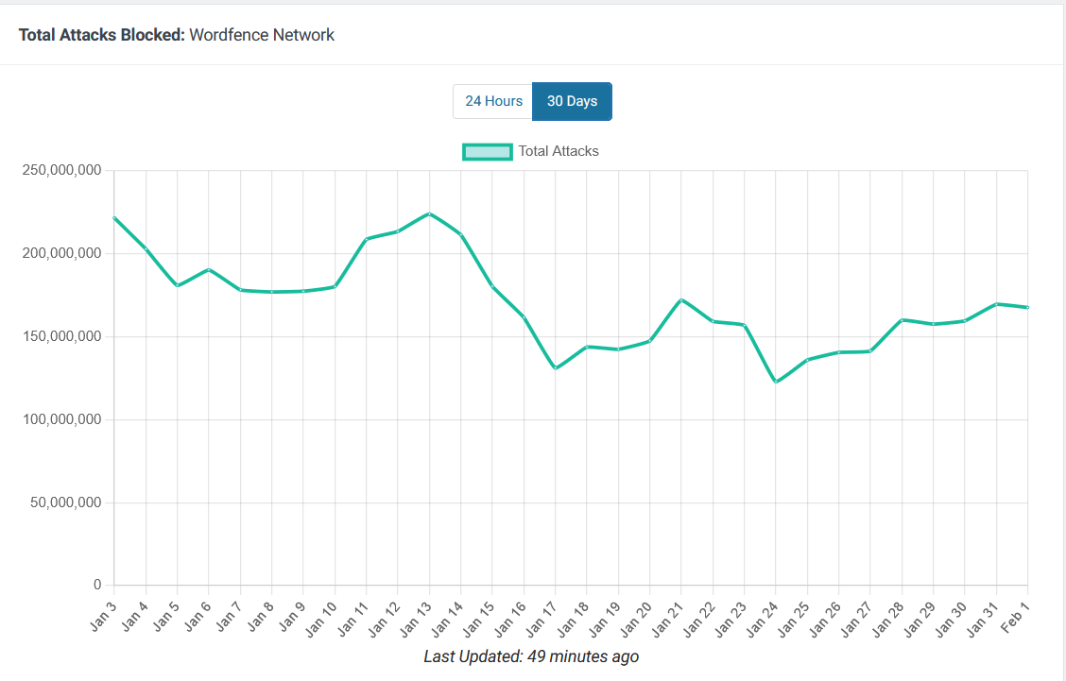
Task: Select the data point at Jan 3
Action: click(112, 217)
